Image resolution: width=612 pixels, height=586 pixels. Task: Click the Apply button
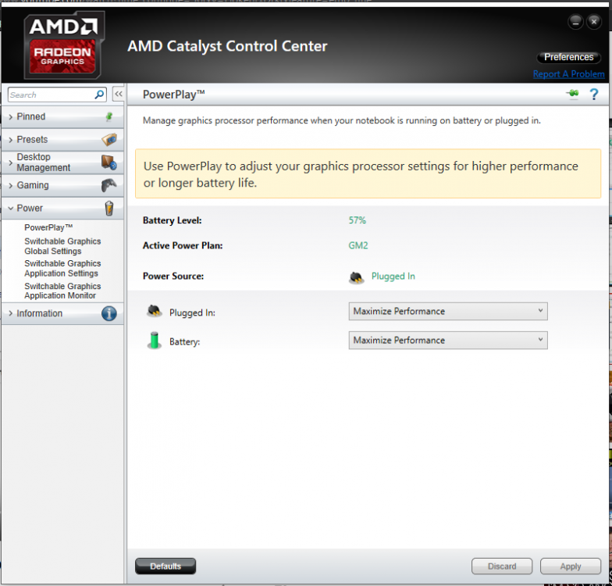pyautogui.click(x=571, y=566)
